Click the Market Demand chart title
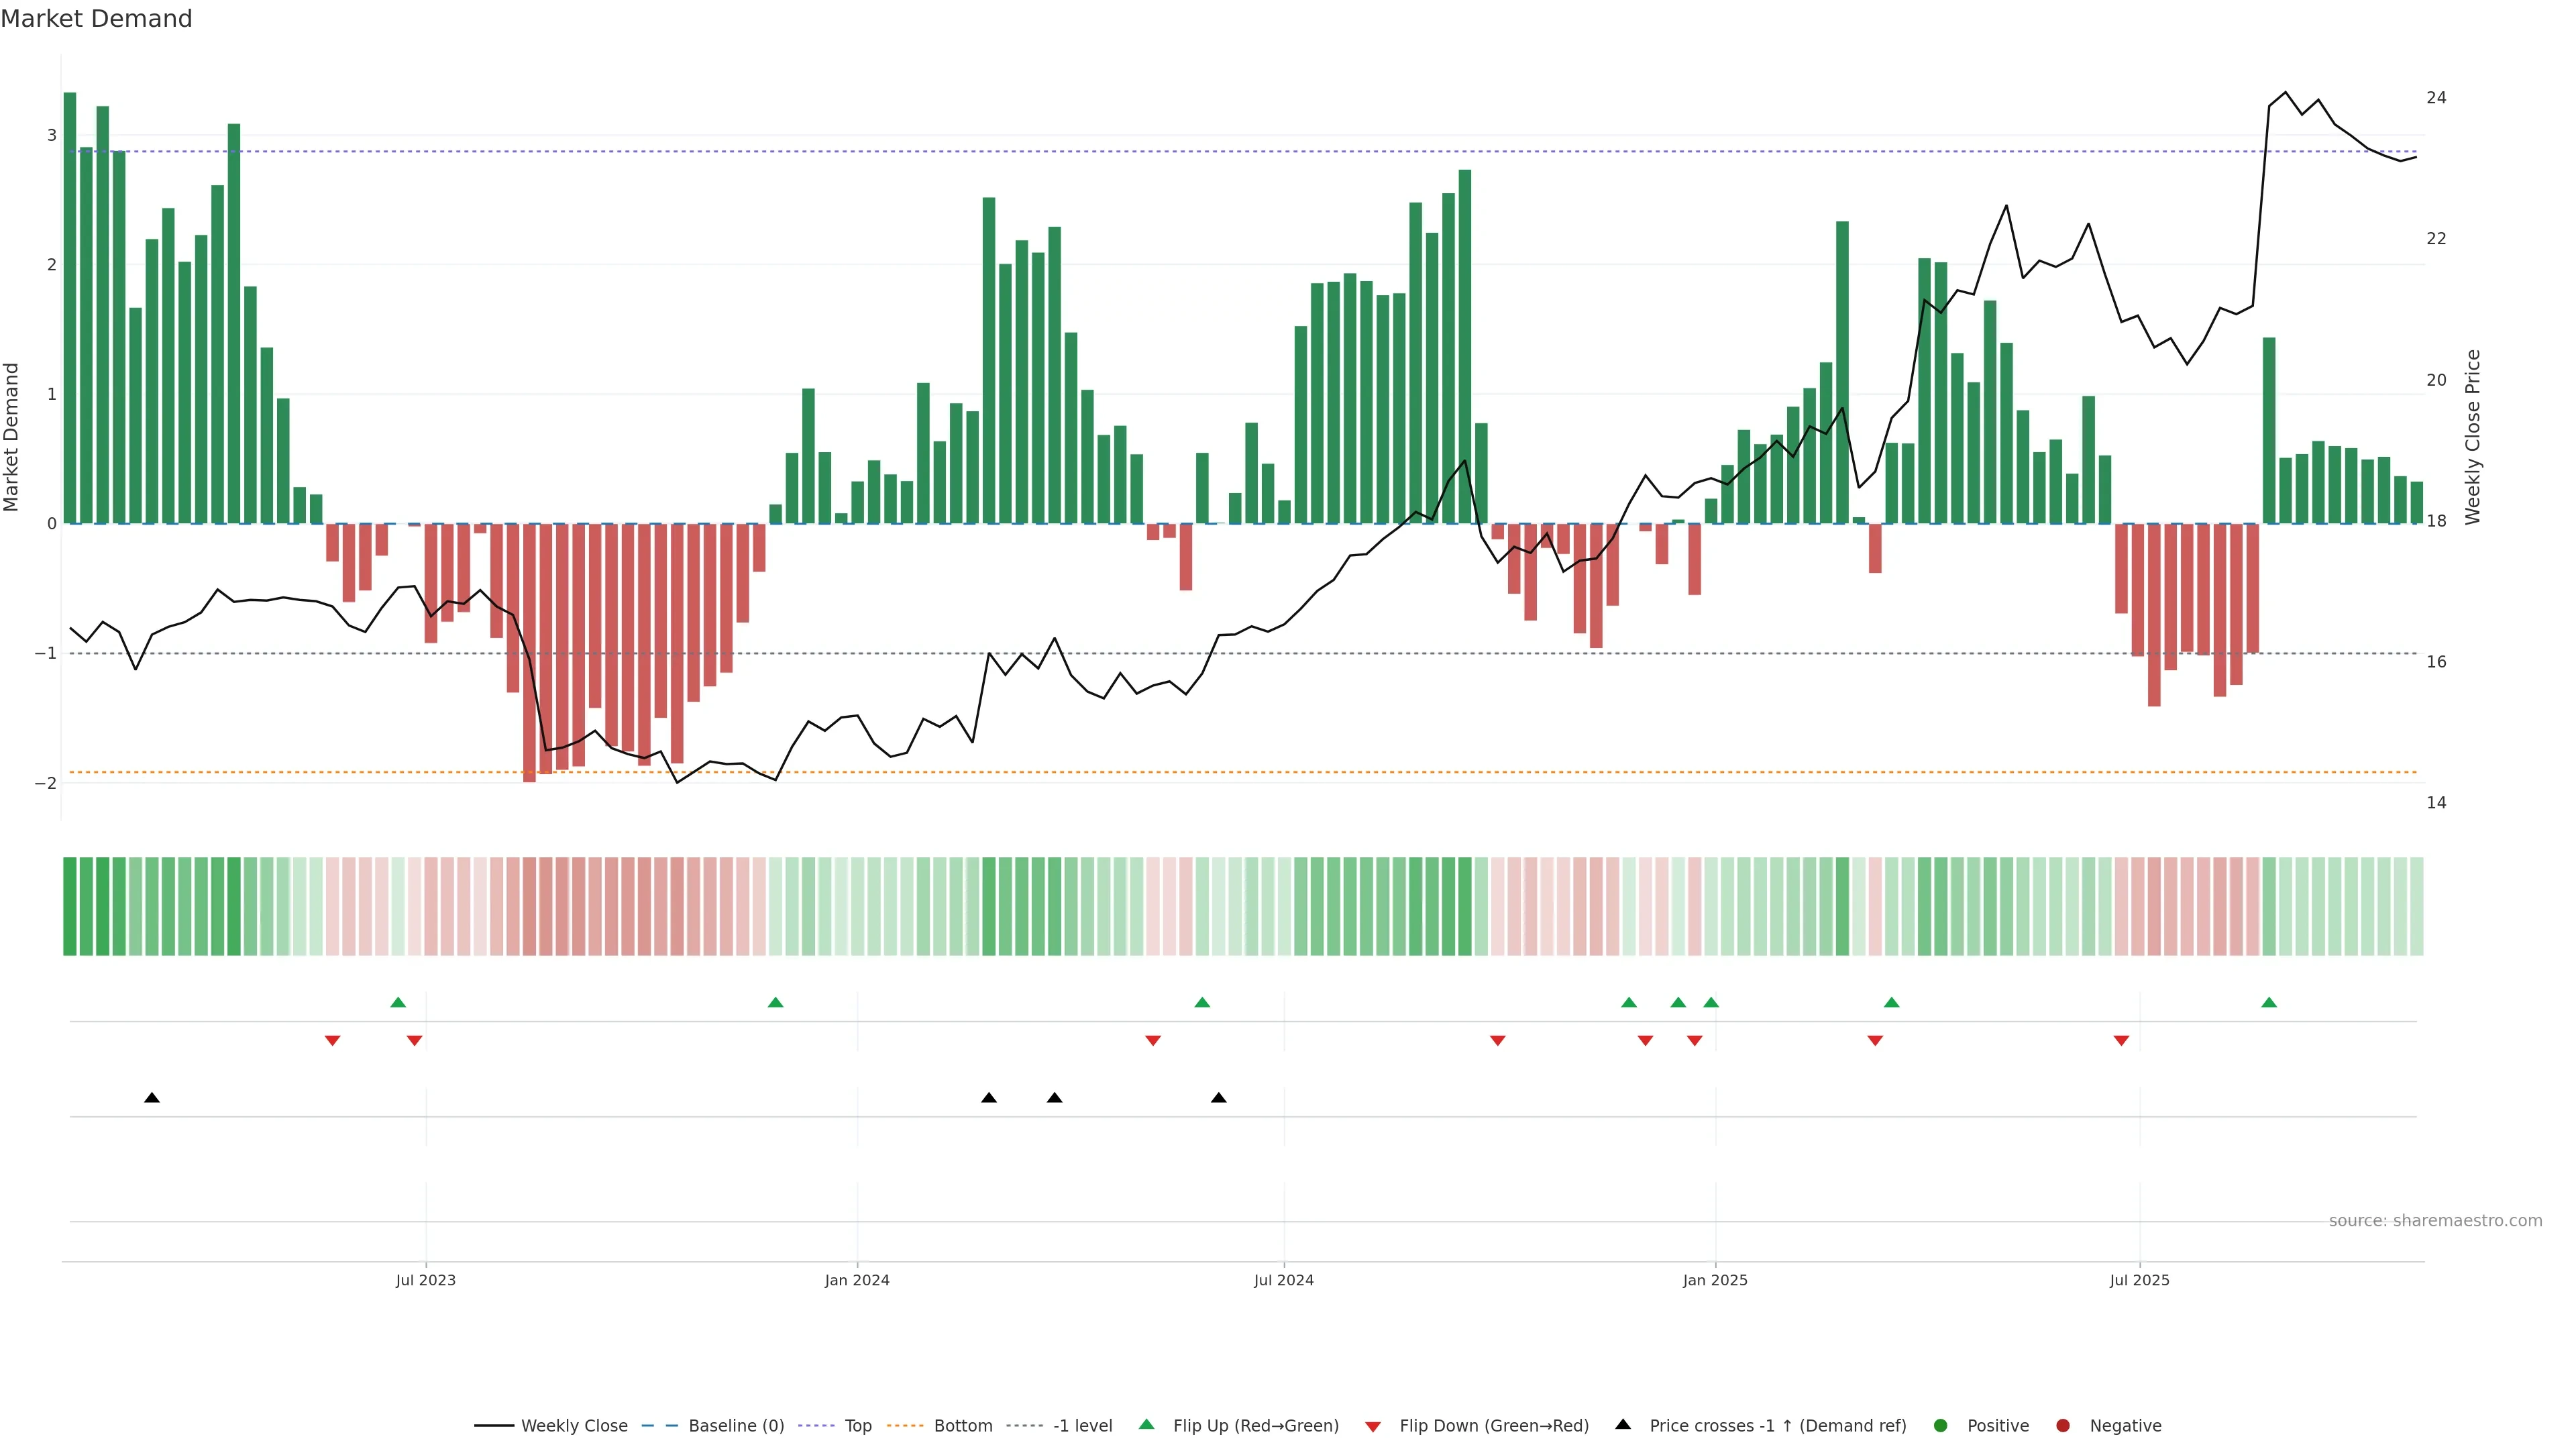Screen dimensions: 2576x1449 click(96, 19)
